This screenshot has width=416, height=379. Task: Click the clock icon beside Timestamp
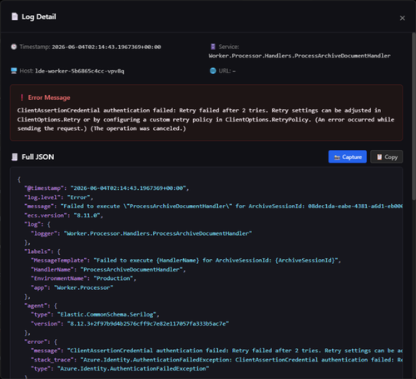coord(13,47)
